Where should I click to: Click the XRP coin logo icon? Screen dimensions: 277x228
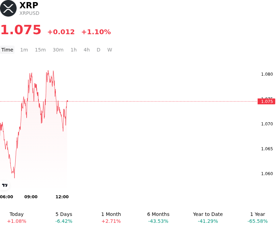coord(8,8)
